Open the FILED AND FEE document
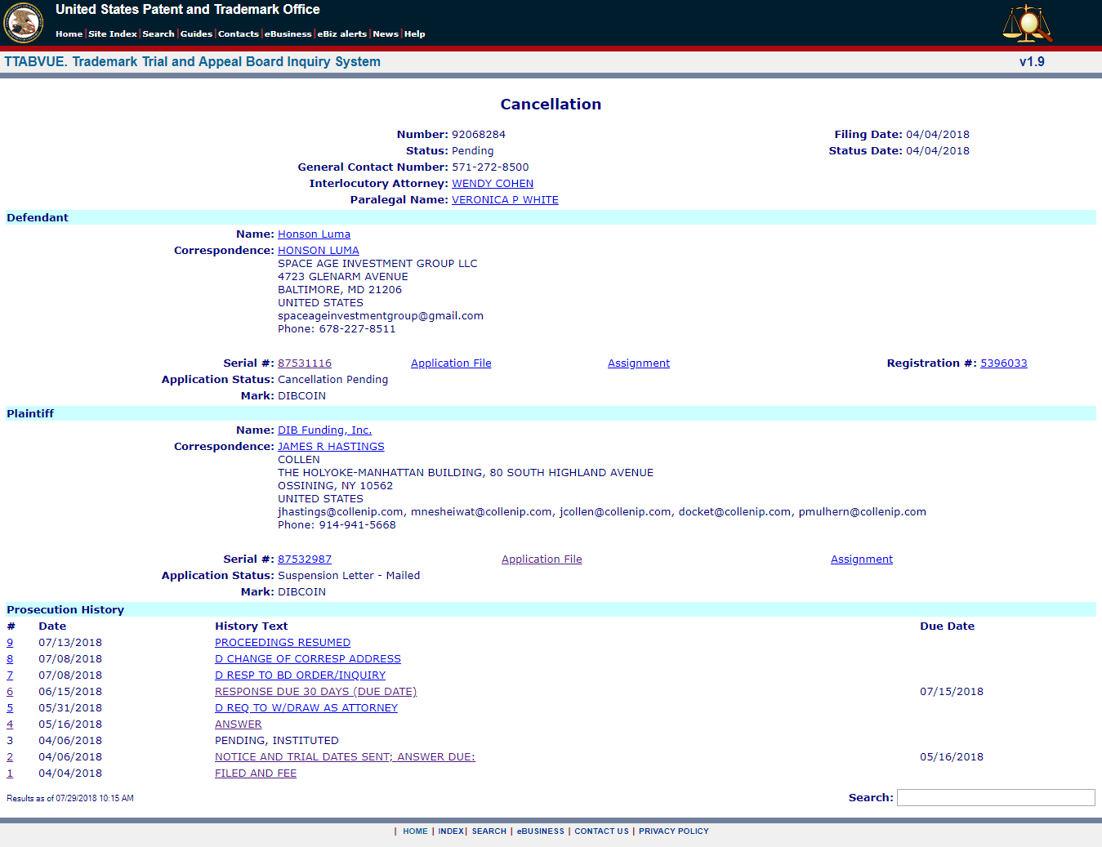 point(256,773)
